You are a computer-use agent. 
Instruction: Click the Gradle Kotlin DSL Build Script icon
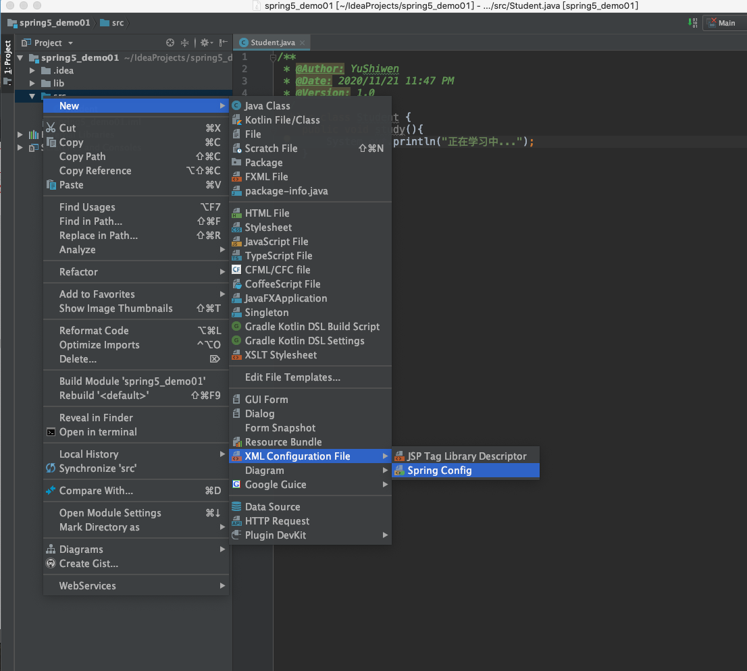coord(236,326)
